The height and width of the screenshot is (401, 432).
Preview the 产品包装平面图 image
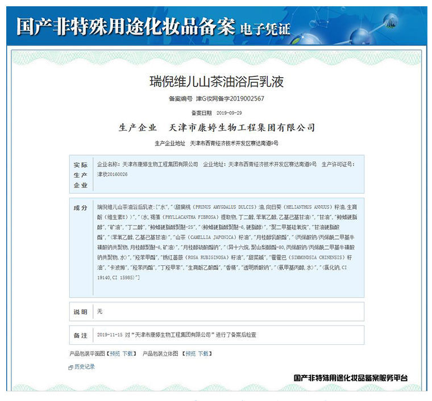(x=115, y=354)
